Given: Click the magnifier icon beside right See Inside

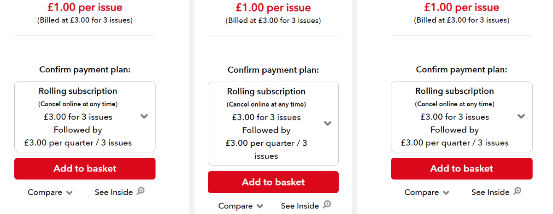Looking at the screenshot, I should 518,191.
